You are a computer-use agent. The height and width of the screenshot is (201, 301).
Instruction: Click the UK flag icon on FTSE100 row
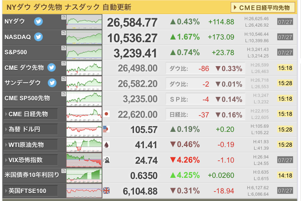(x=107, y=191)
